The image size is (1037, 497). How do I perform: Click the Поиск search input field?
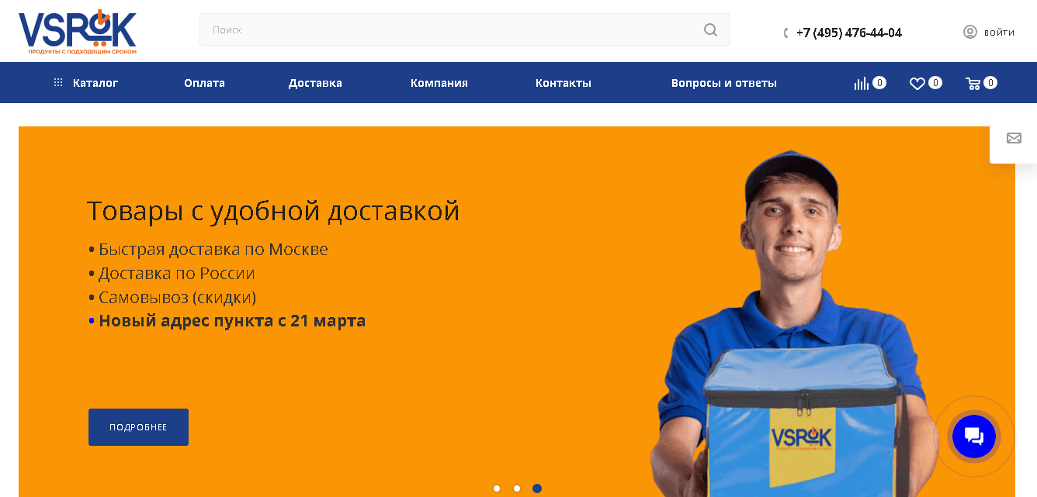point(450,29)
